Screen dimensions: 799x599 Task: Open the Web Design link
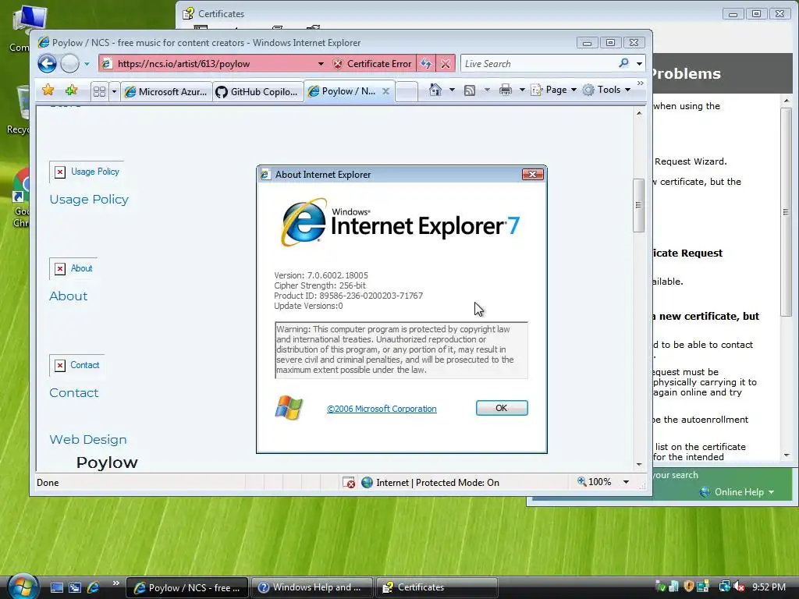point(88,440)
